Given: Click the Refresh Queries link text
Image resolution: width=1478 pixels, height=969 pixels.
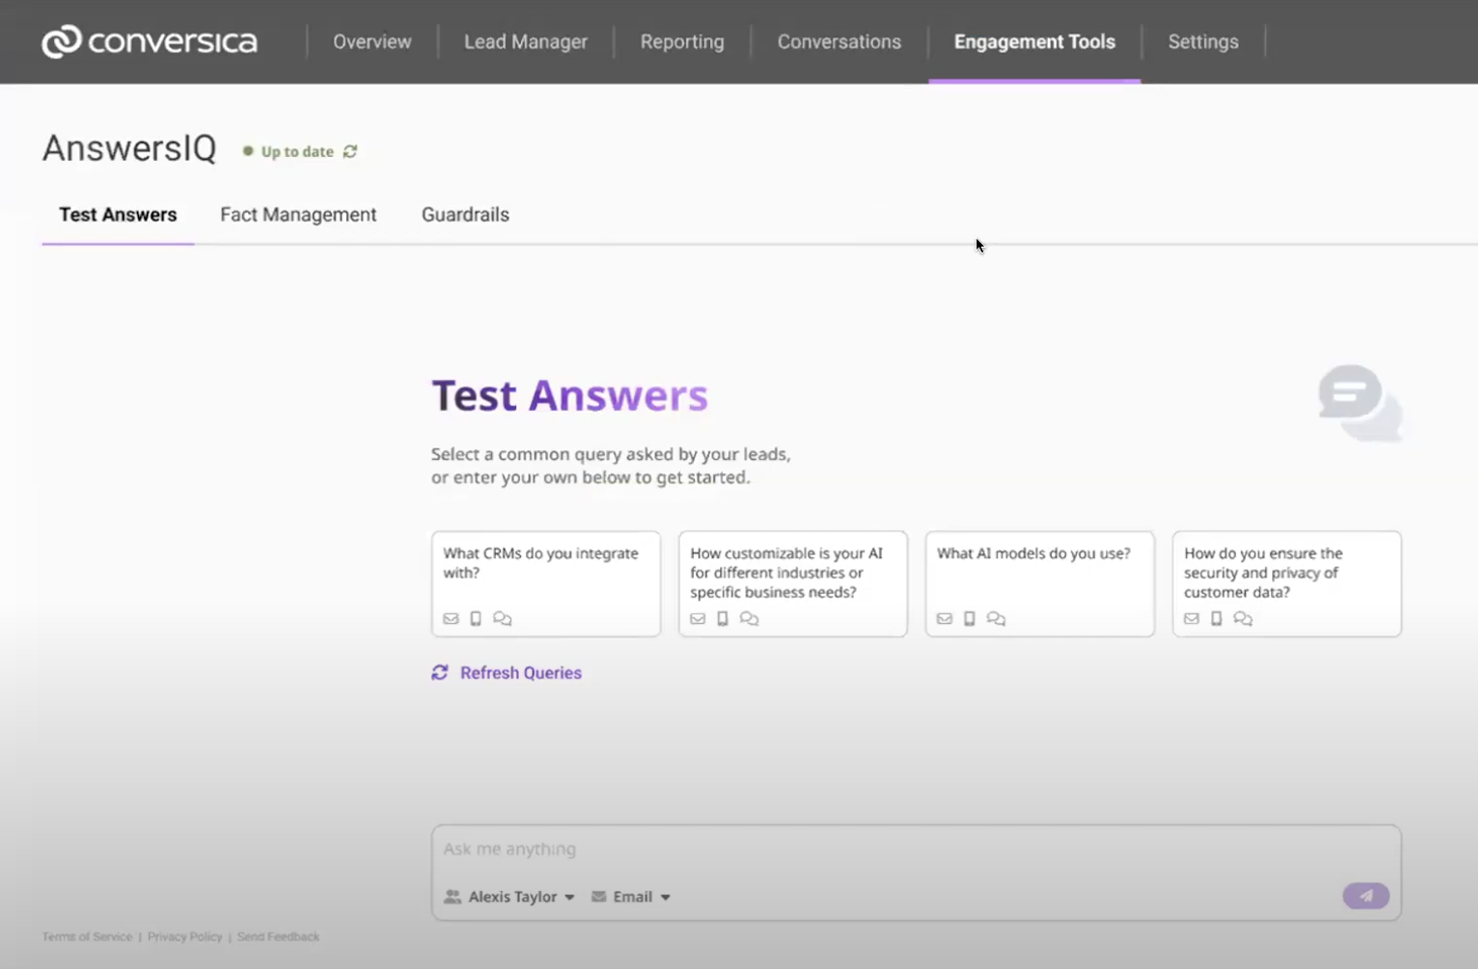Looking at the screenshot, I should 520,672.
